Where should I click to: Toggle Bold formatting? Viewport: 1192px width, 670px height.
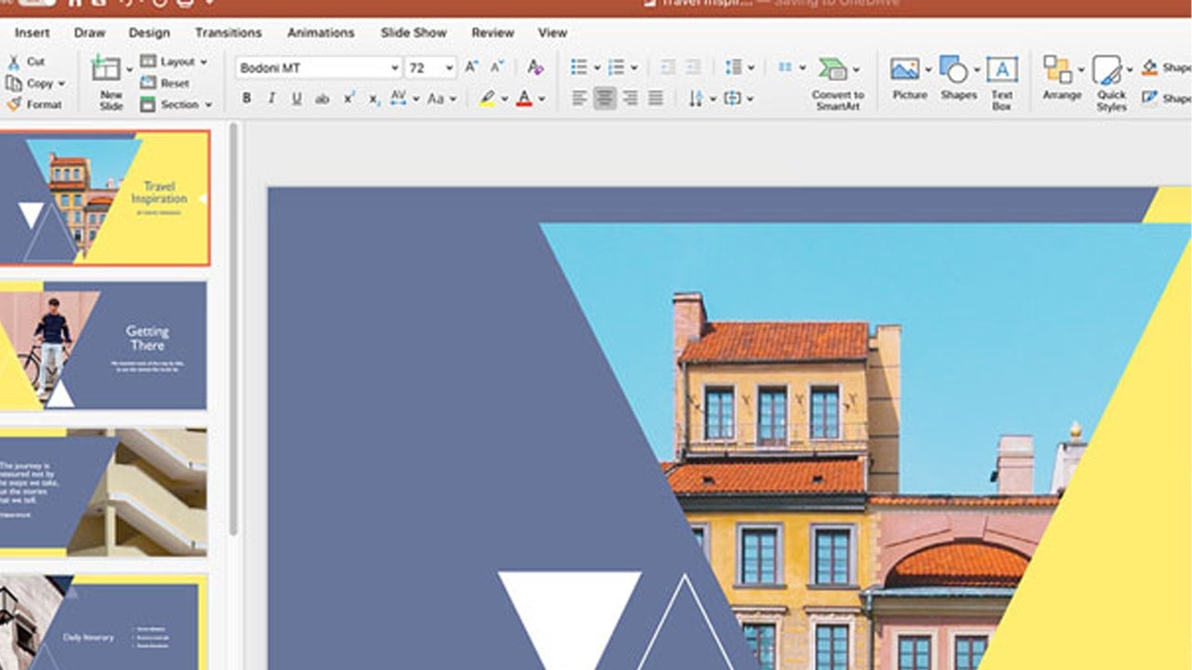pyautogui.click(x=247, y=98)
